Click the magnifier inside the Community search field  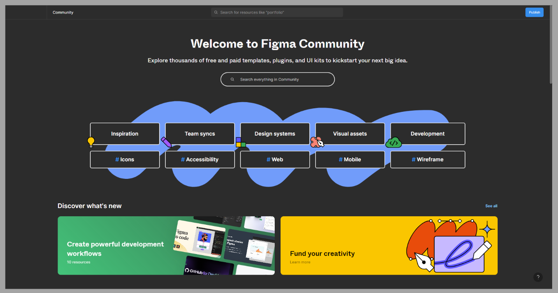tap(232, 79)
